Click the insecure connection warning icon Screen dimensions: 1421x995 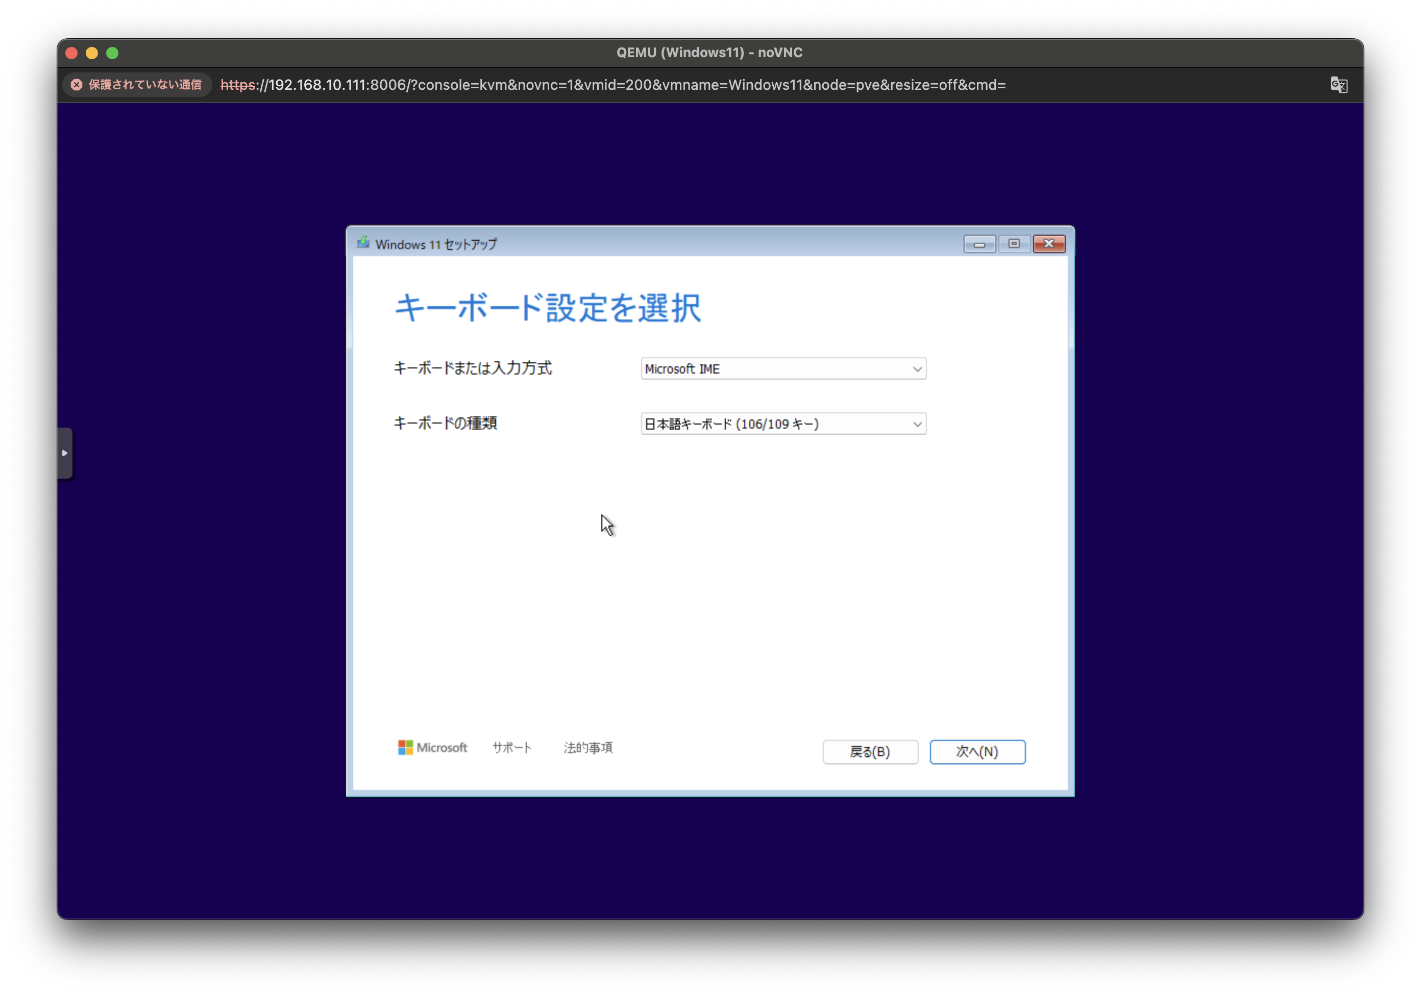(77, 85)
